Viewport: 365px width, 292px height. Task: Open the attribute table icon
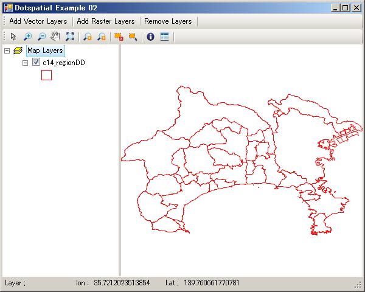[x=164, y=36]
